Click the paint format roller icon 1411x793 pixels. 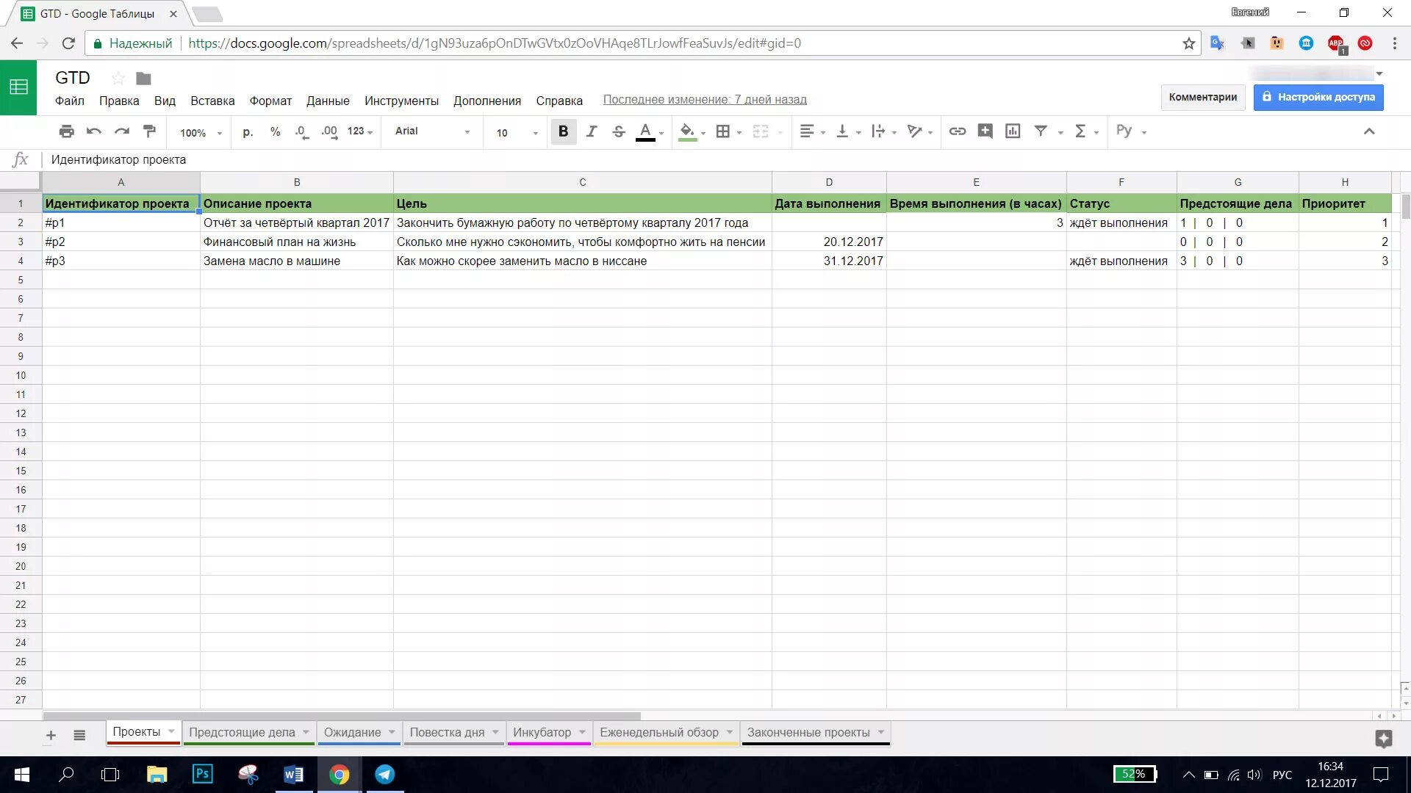tap(150, 131)
